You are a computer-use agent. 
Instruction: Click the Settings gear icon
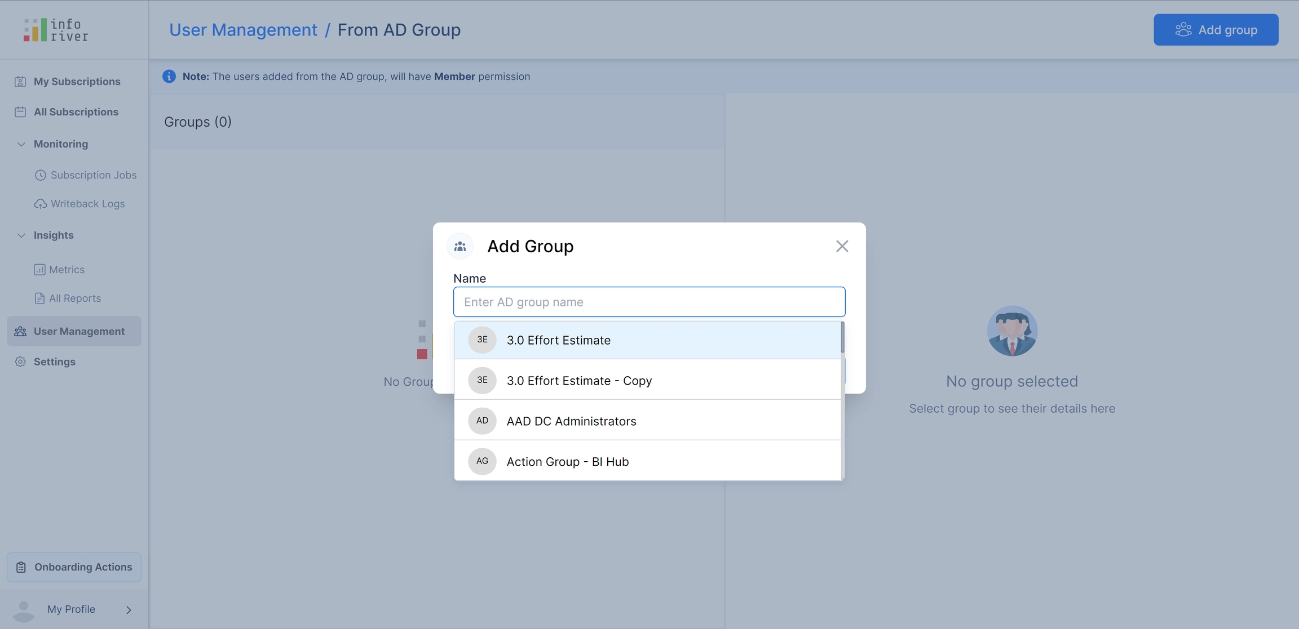point(20,362)
